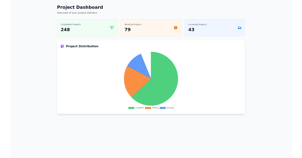Open the Incoming Projects stat card

(x=214, y=28)
